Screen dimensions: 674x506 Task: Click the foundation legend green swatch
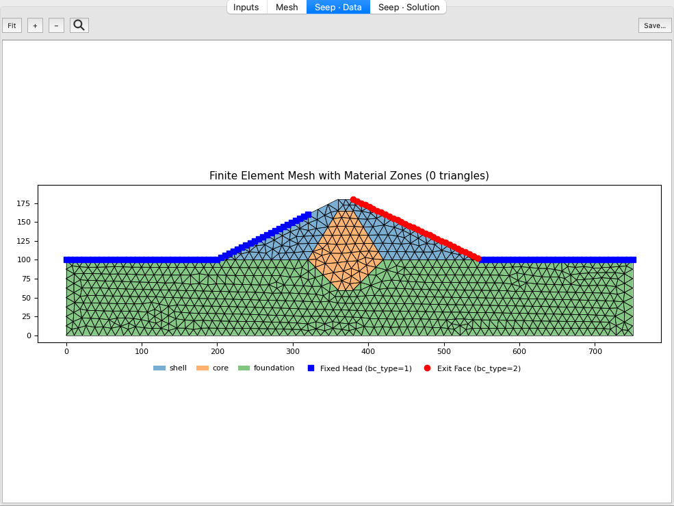[244, 368]
